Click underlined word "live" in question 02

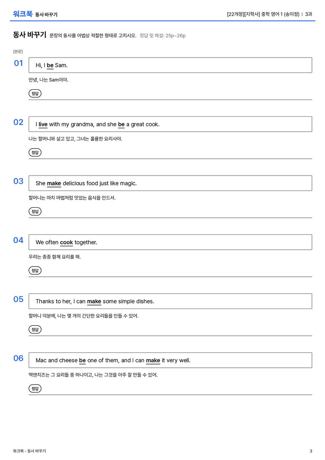[x=43, y=124]
